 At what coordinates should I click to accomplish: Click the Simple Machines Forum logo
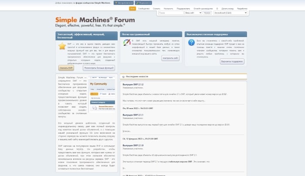click(x=95, y=20)
